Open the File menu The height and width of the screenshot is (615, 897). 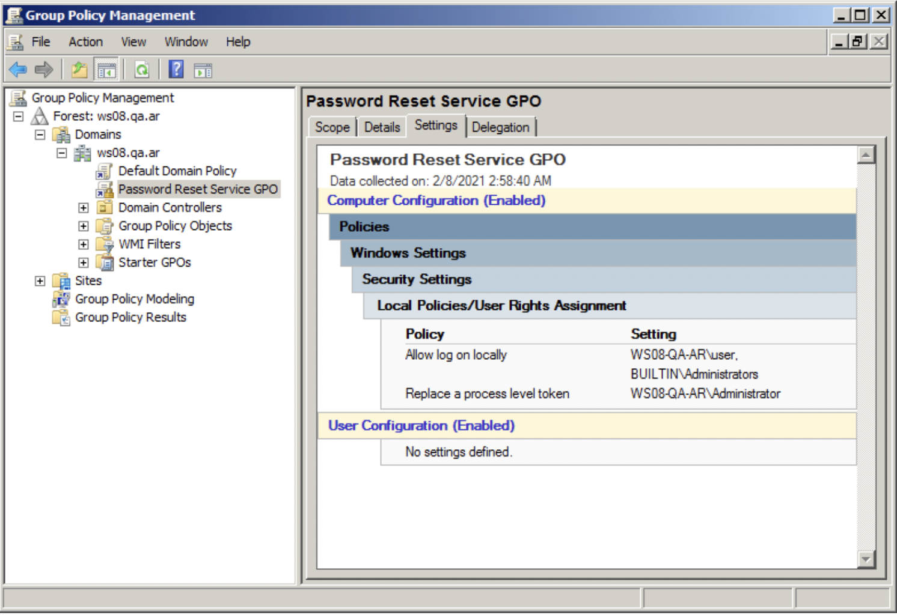[x=41, y=42]
